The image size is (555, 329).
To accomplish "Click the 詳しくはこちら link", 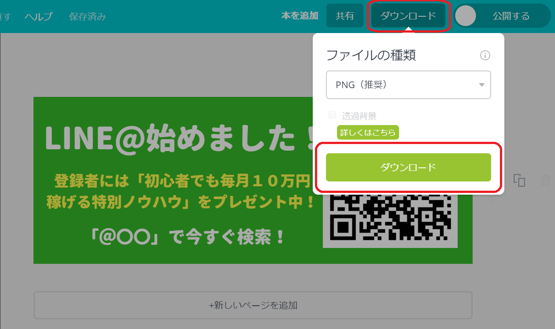I will 368,133.
